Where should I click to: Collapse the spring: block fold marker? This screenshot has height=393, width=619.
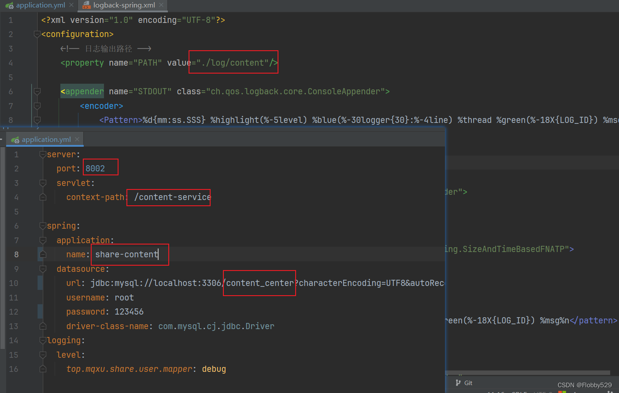coord(43,226)
